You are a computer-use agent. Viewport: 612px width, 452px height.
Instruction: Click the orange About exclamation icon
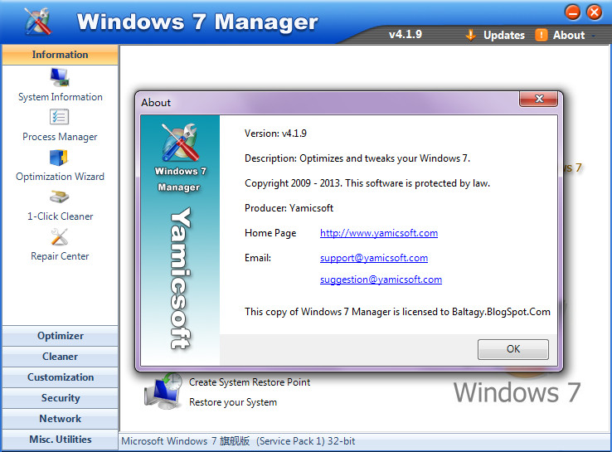[541, 35]
